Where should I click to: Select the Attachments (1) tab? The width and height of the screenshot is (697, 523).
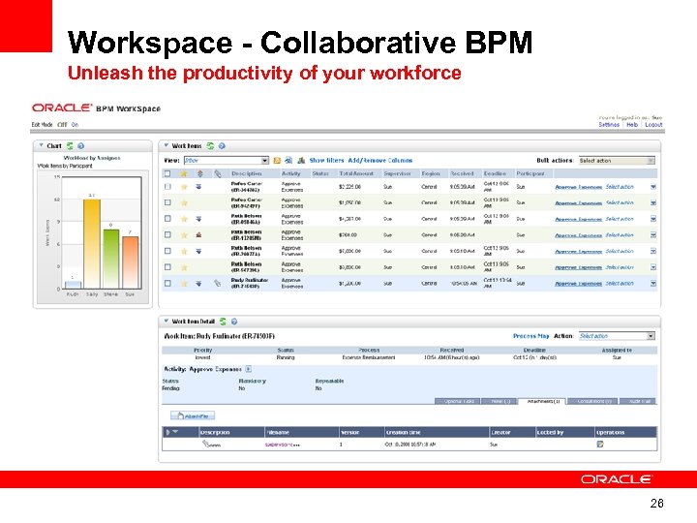542,401
